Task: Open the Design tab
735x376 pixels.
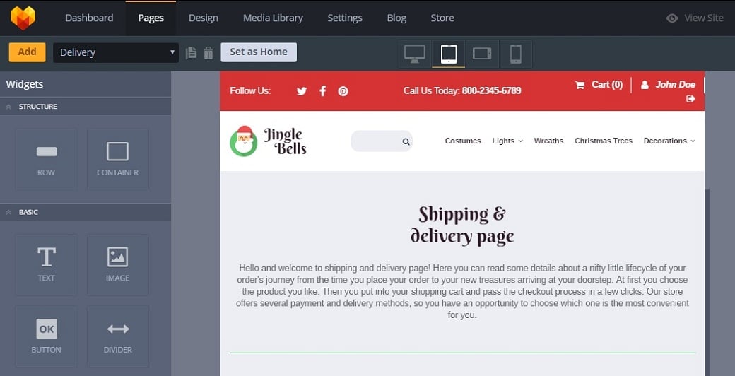Action: (x=203, y=18)
